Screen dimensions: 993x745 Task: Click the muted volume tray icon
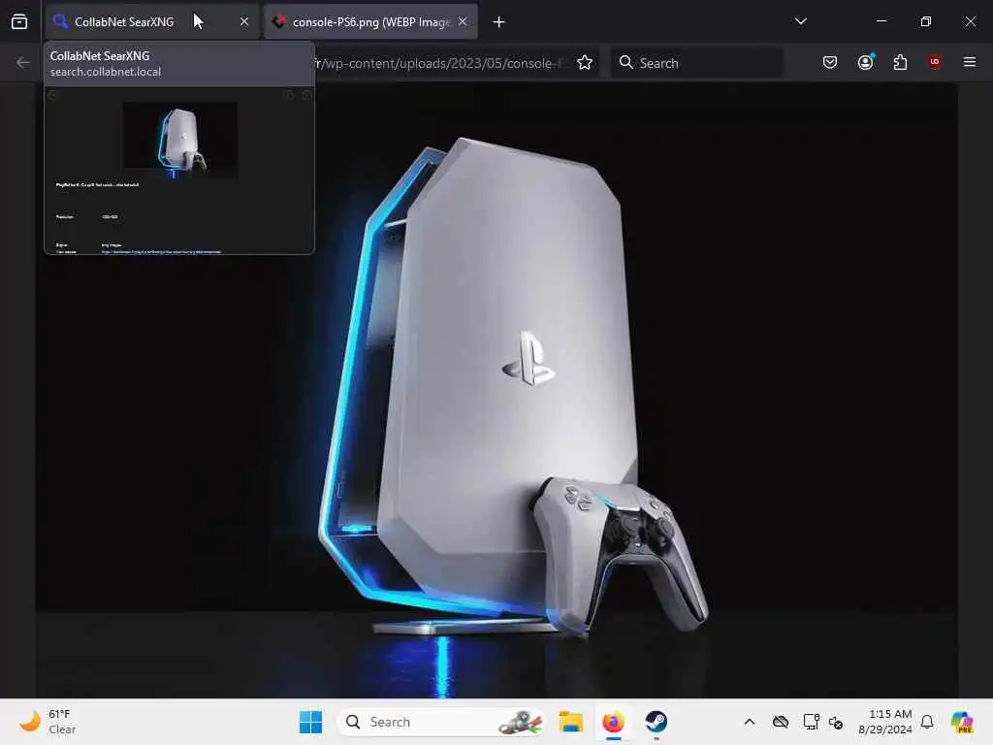(x=836, y=723)
